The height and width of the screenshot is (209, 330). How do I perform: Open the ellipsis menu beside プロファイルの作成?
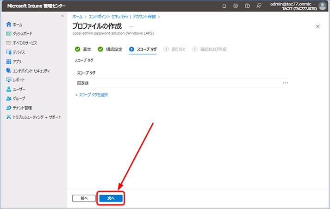[x=131, y=26]
